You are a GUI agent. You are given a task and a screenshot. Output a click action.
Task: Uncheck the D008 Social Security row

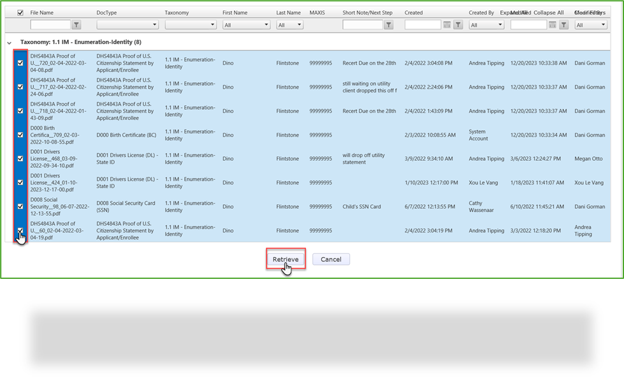pos(20,206)
